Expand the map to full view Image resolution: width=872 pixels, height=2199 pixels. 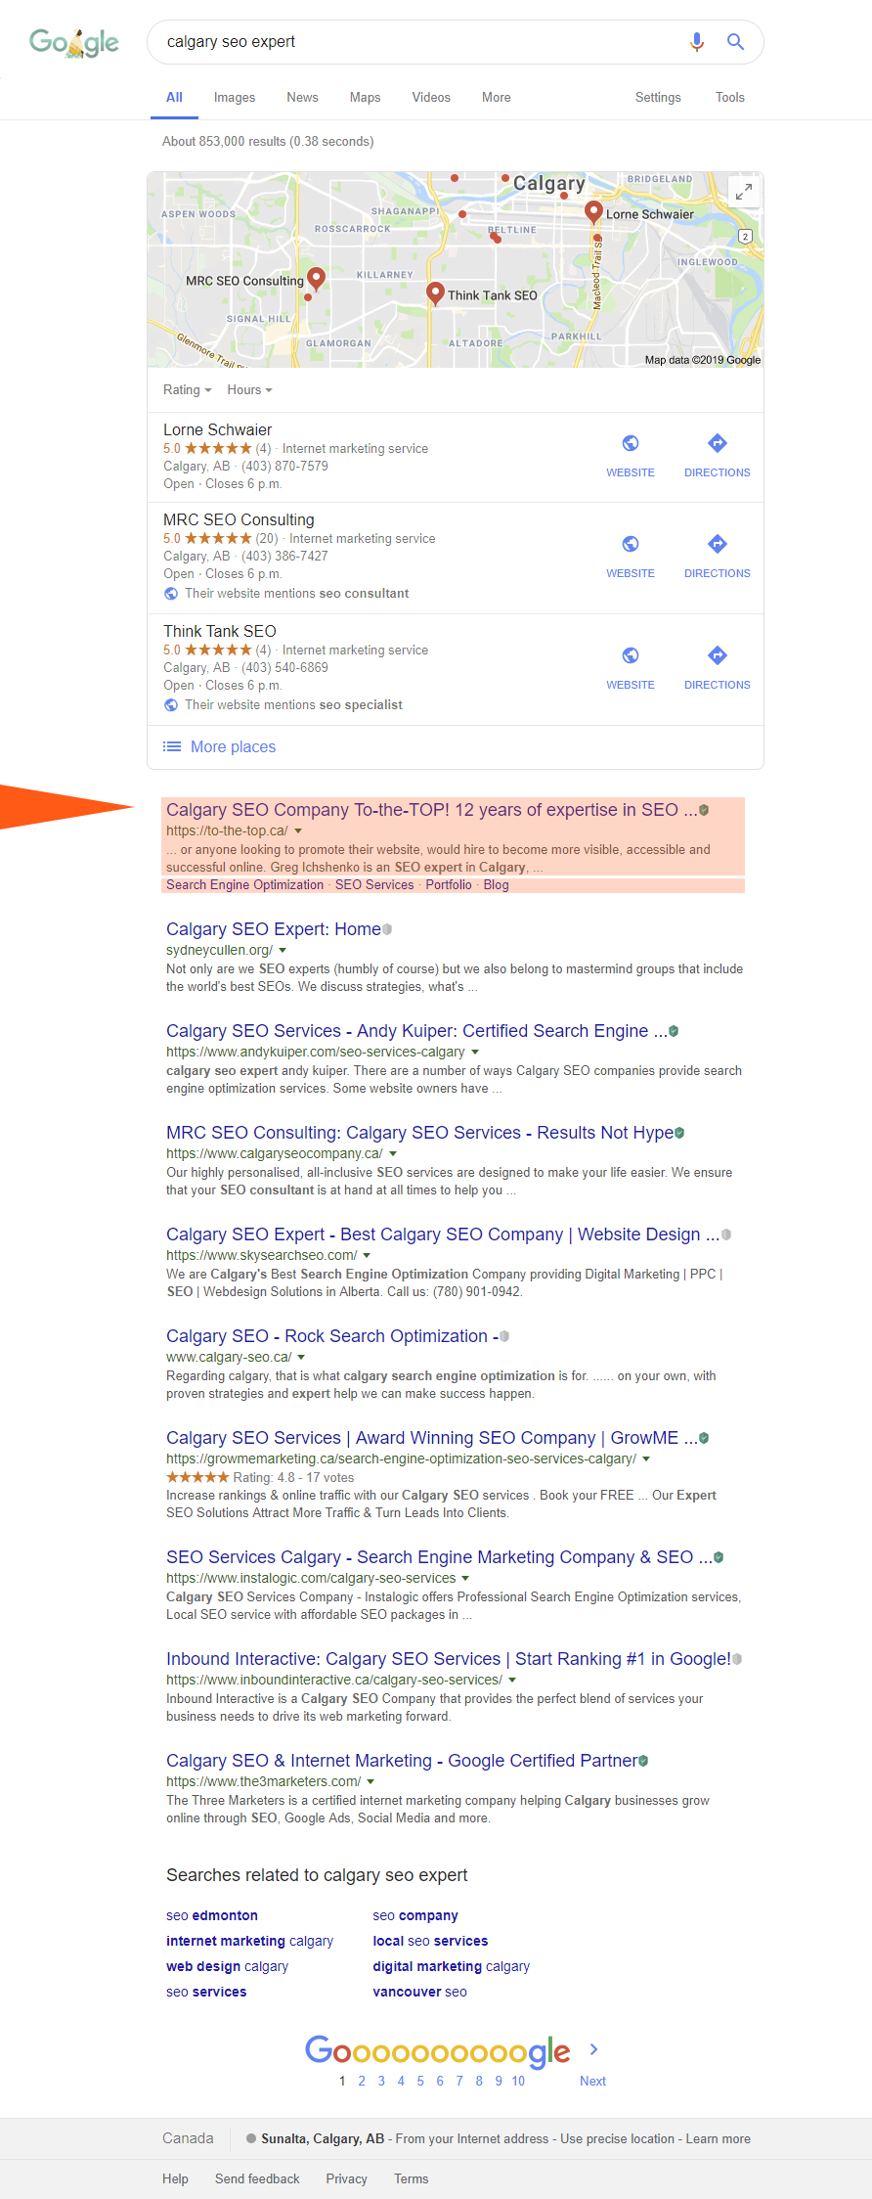pos(744,192)
